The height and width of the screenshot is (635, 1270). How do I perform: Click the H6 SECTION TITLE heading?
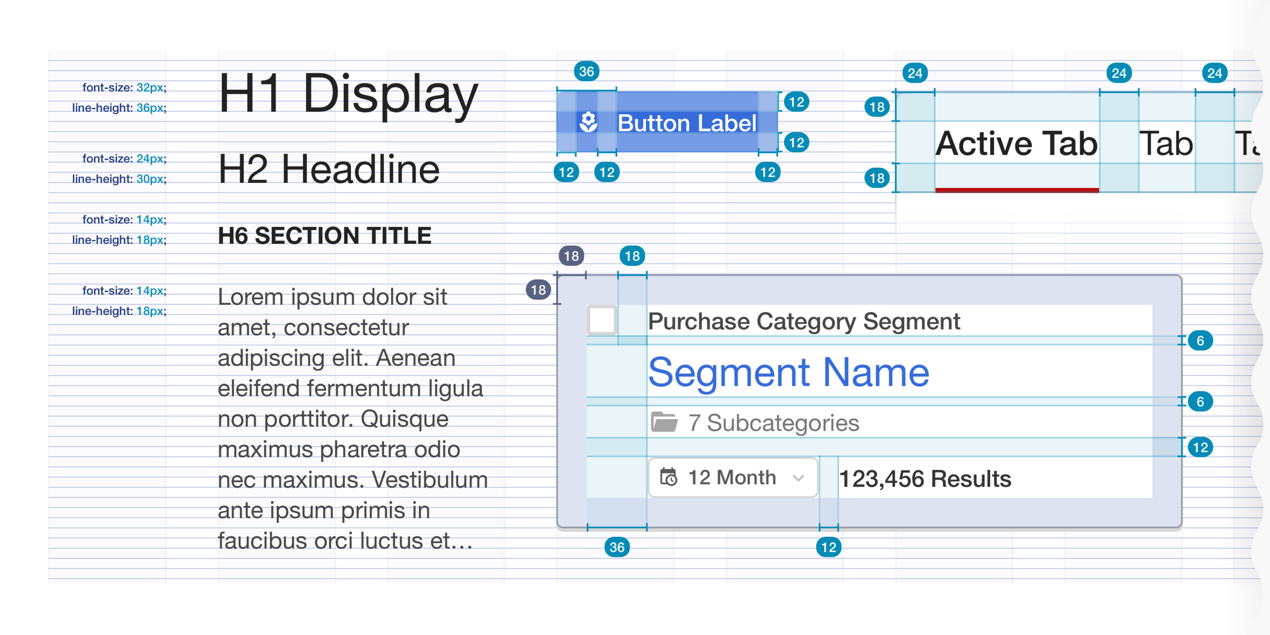tap(324, 236)
